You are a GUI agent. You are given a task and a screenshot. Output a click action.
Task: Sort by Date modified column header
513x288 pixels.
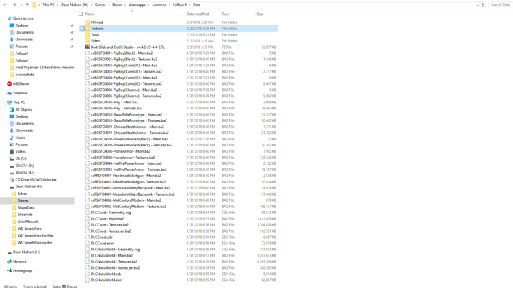[198, 14]
